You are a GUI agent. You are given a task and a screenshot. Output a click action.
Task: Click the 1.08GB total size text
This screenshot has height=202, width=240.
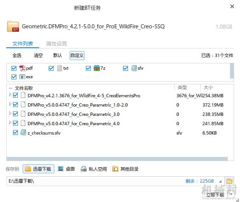tap(224, 27)
